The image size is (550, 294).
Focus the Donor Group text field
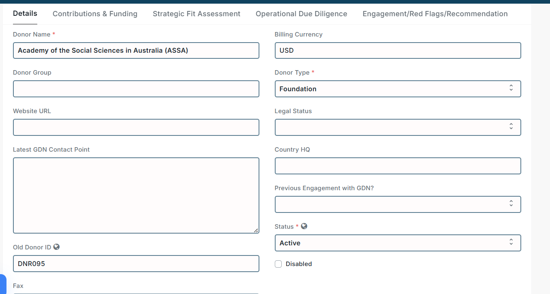(136, 89)
